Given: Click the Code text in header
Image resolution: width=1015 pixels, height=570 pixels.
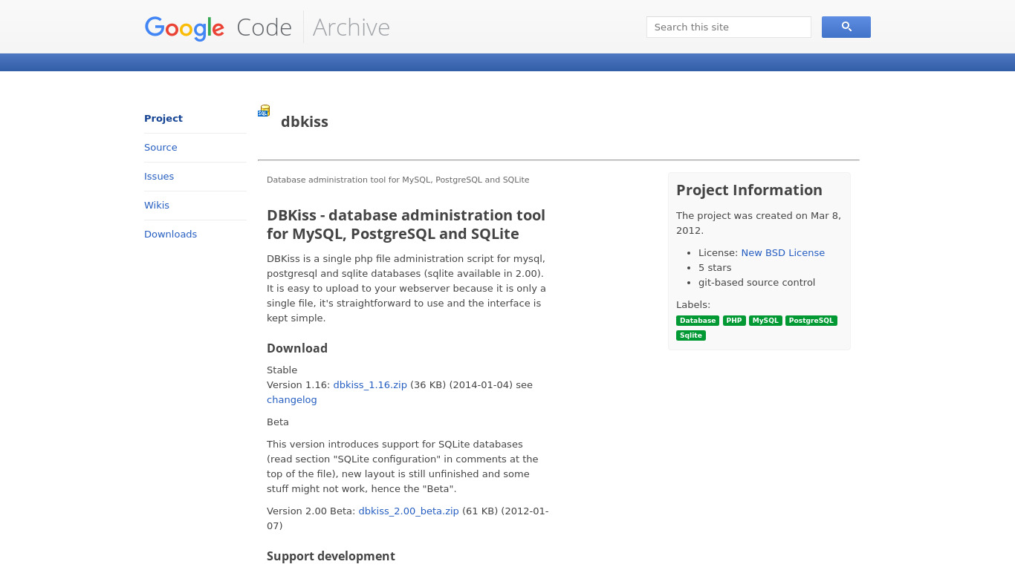Looking at the screenshot, I should [264, 27].
